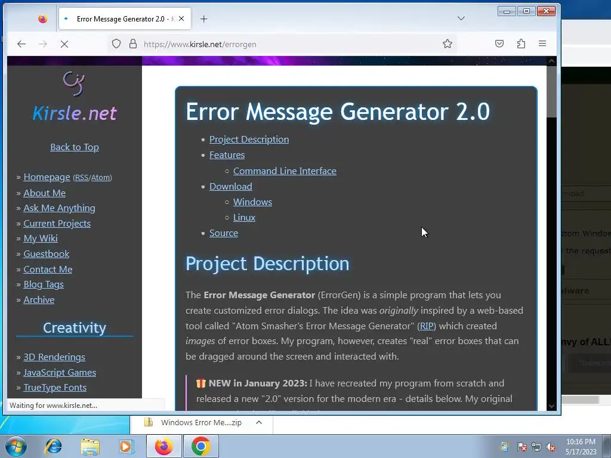Jump to Windows download link
The image size is (611, 458).
click(x=252, y=202)
